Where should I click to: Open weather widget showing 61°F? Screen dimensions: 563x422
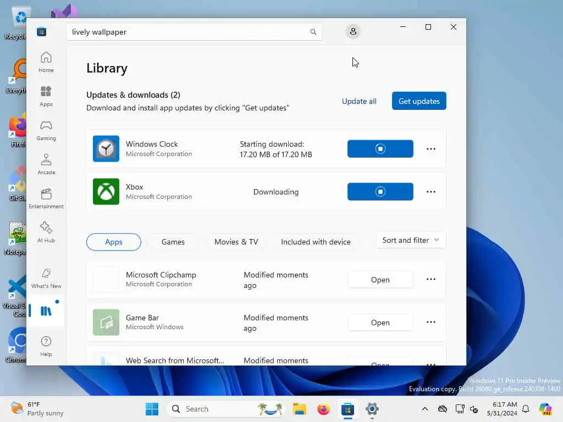[x=37, y=409]
